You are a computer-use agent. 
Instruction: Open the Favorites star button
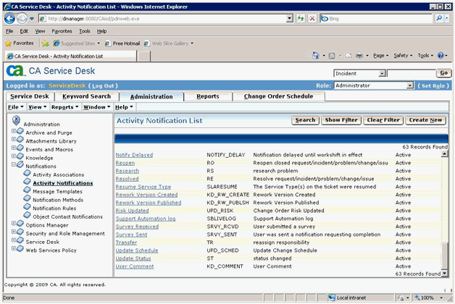click(x=20, y=43)
